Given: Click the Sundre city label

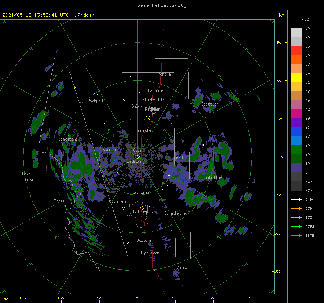Looking at the screenshot, I should pos(109,149).
